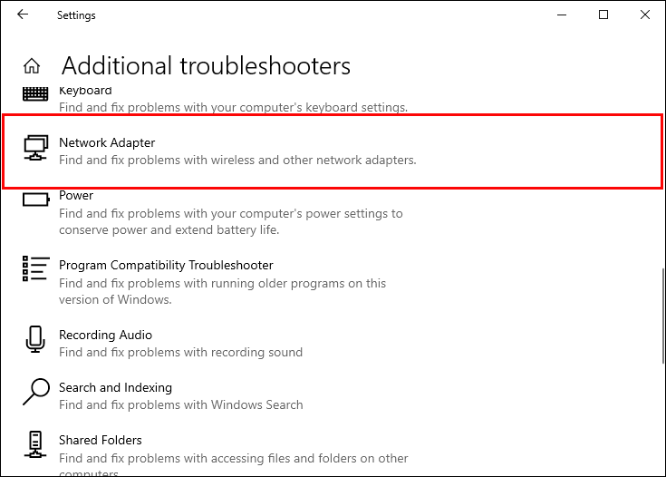Image resolution: width=666 pixels, height=477 pixels.
Task: Choose Search and Indexing troubleshooter
Action: click(x=115, y=388)
